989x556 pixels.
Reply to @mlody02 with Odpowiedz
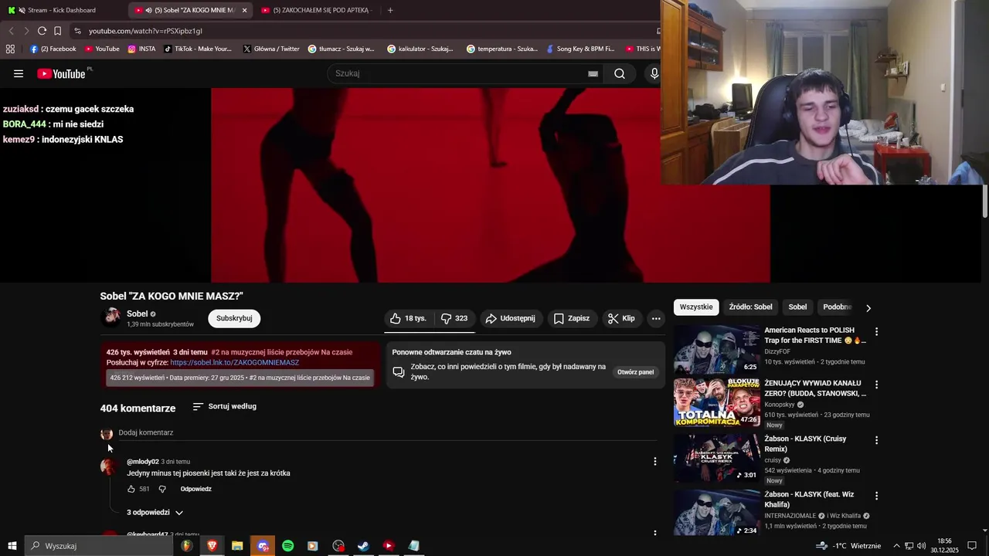[x=195, y=489]
